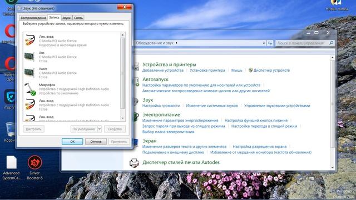Viewport: 356px width, 200px height.
Task: Open Driver Booster 8 desktop icon
Action: coord(34,163)
